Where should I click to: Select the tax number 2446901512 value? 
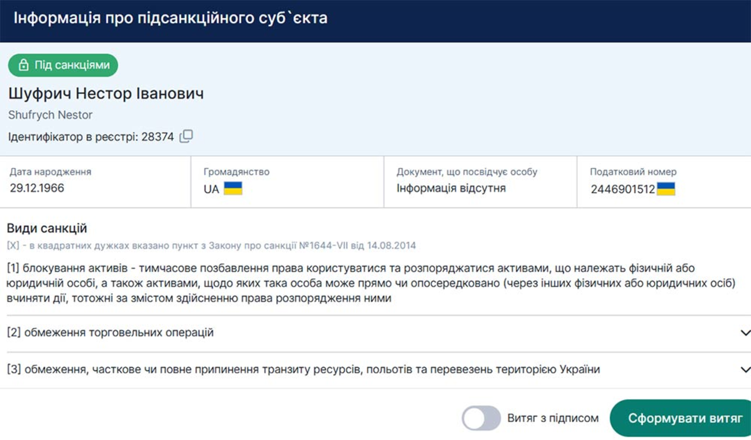[x=622, y=189]
